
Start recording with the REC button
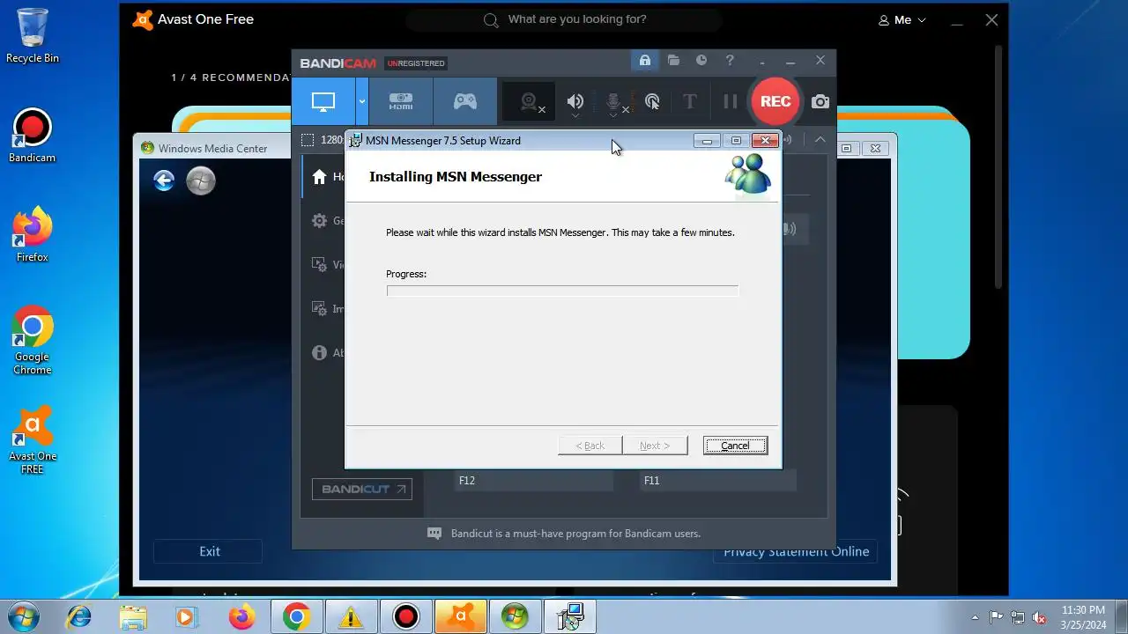pyautogui.click(x=775, y=101)
